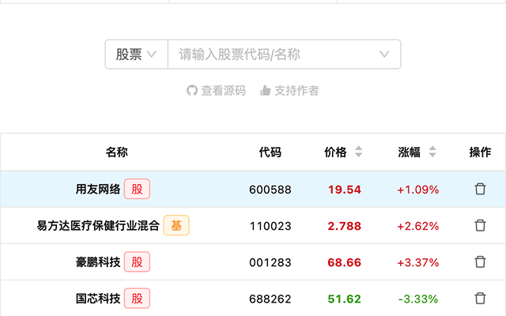
Task: Click the 基 tag next to 易方达医疗保健行业混合
Action: (176, 225)
